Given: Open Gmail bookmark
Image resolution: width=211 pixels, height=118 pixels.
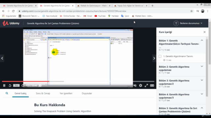Looking at the screenshot, I should (88, 16).
